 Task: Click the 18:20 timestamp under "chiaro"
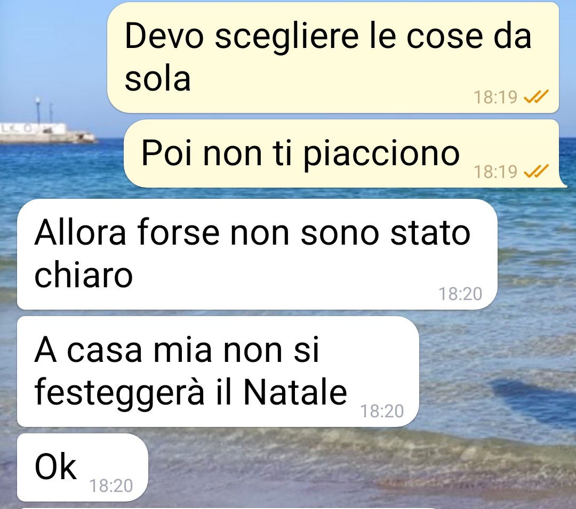coord(460,294)
